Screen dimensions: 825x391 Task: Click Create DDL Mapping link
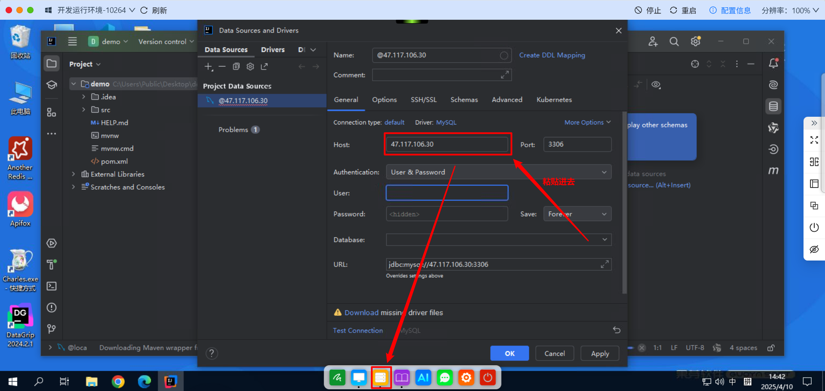pos(552,55)
